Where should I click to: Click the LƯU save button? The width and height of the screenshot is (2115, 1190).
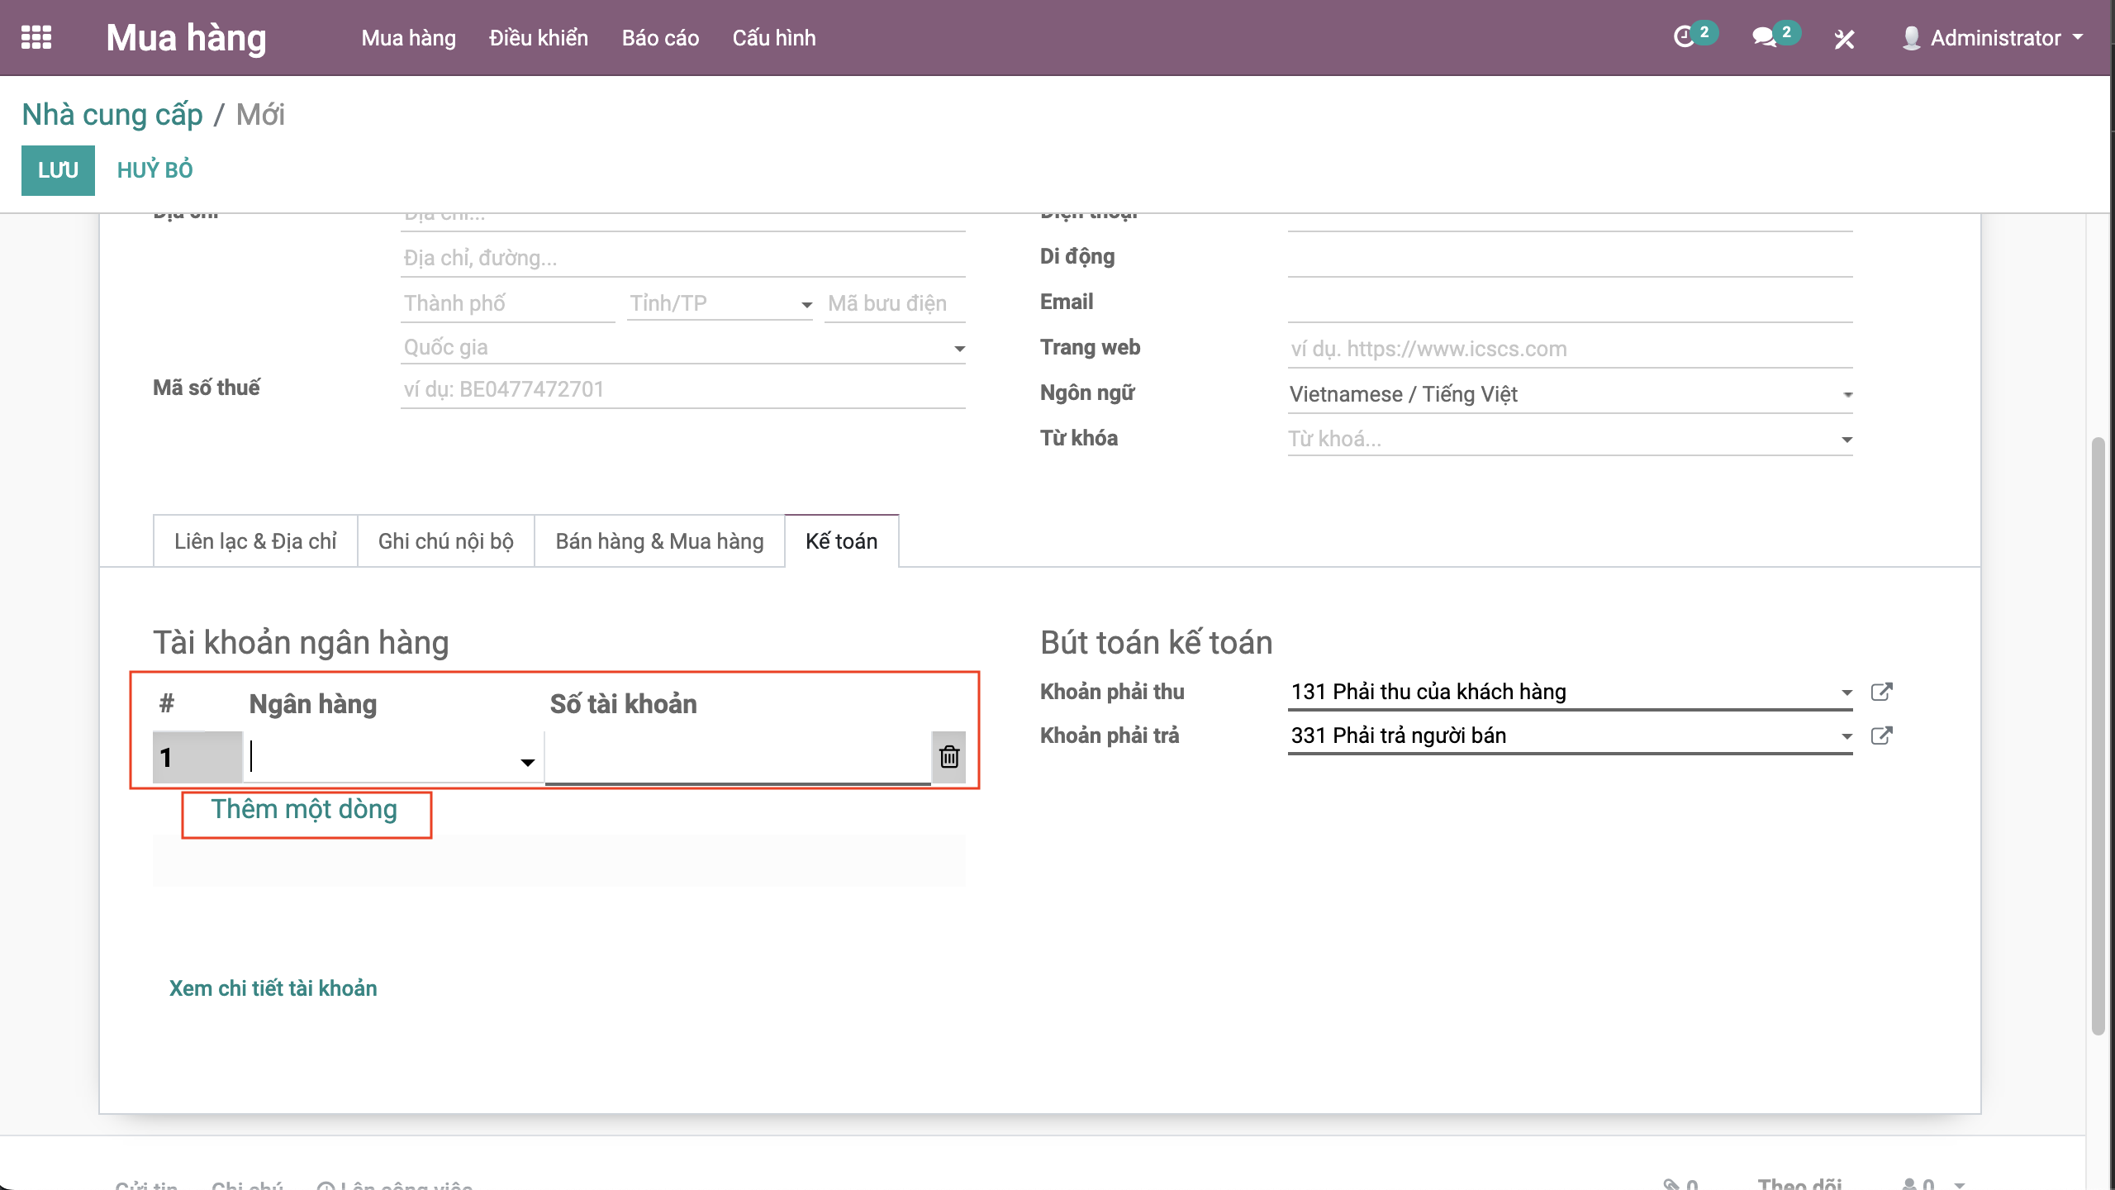[58, 170]
